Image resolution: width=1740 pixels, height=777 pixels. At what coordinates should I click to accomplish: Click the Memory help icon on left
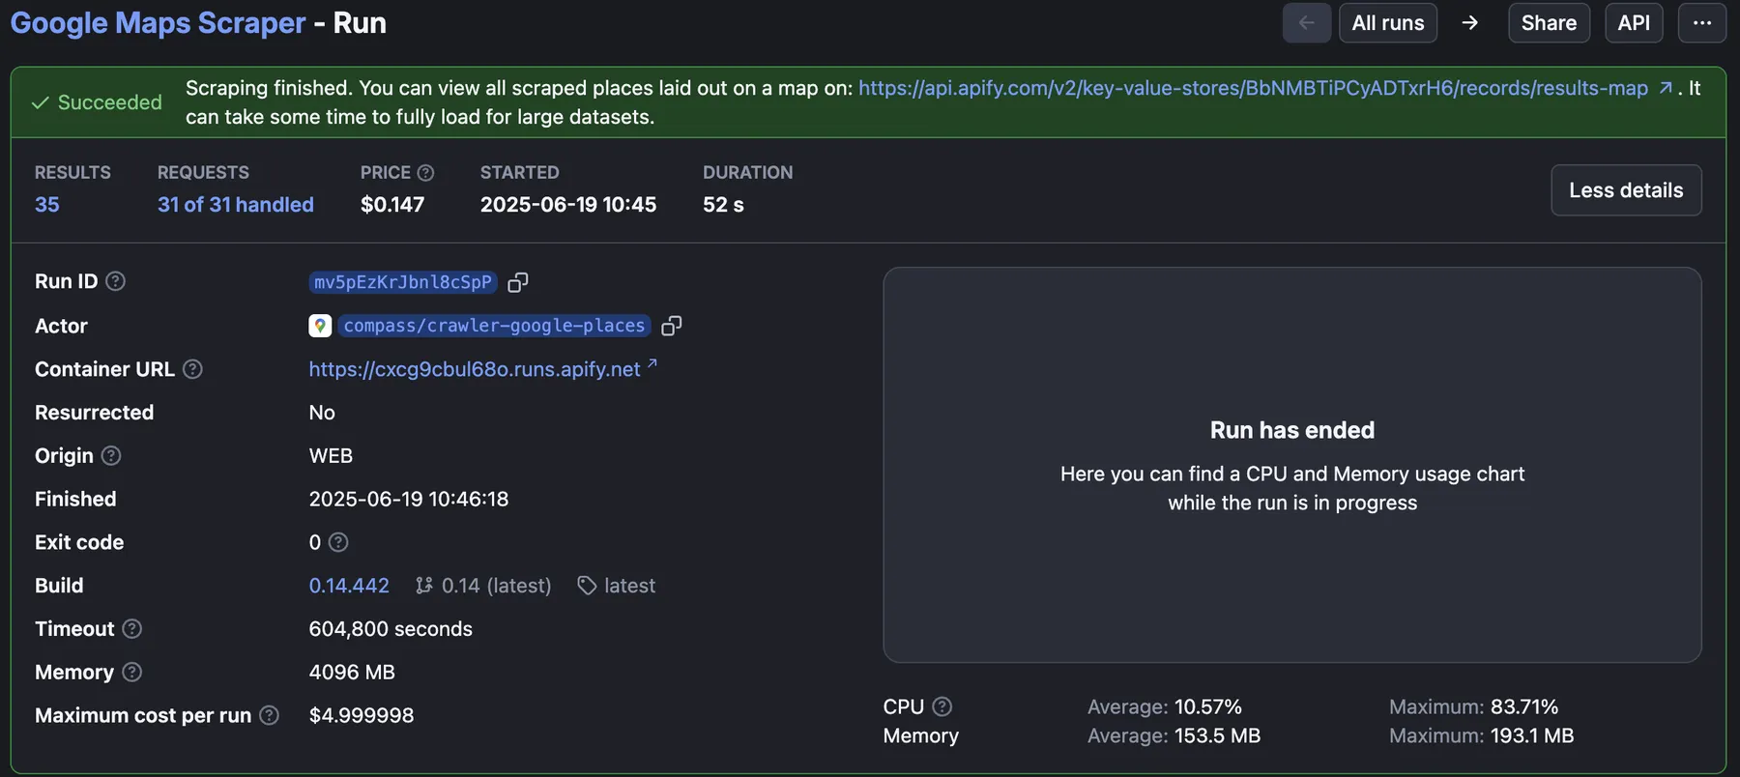(x=132, y=672)
